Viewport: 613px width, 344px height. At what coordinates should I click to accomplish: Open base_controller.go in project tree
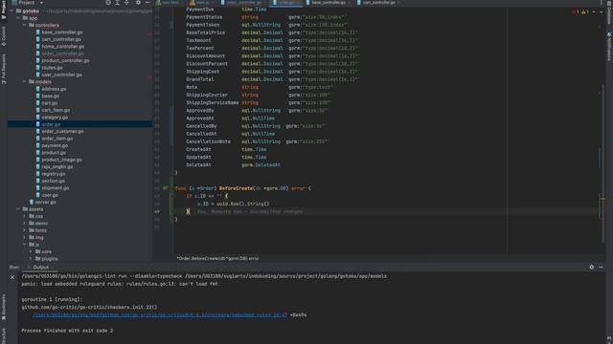pyautogui.click(x=62, y=32)
